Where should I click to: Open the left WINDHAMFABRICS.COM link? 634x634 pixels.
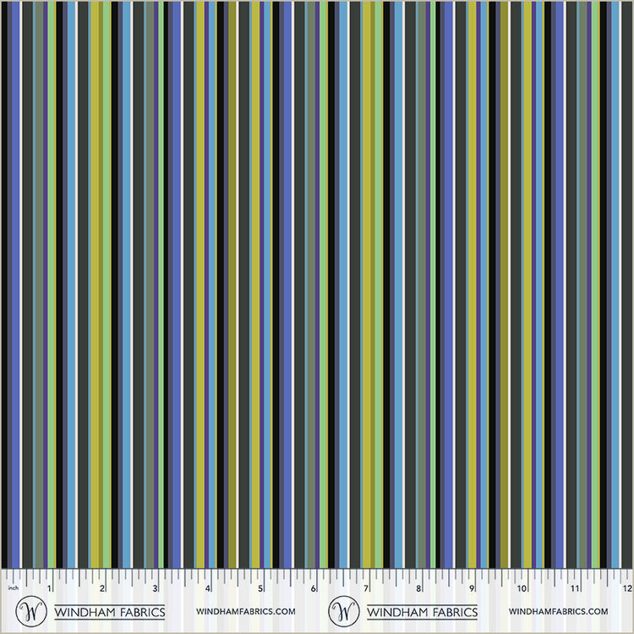(x=245, y=610)
